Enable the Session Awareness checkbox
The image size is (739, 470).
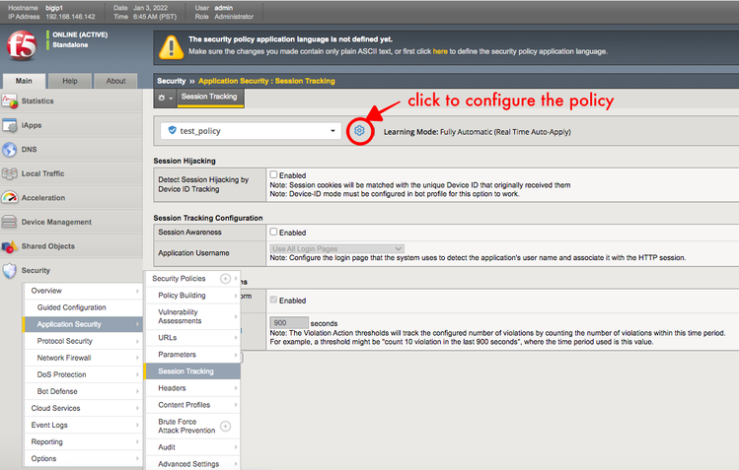point(274,232)
